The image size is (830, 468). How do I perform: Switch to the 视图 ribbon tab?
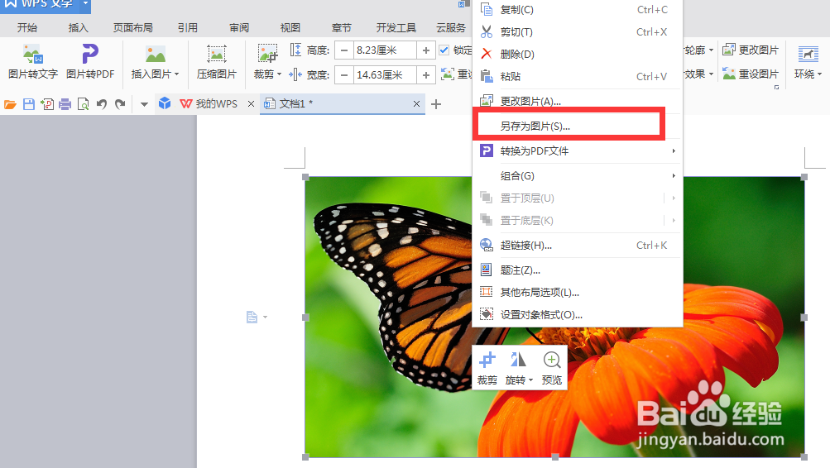290,27
